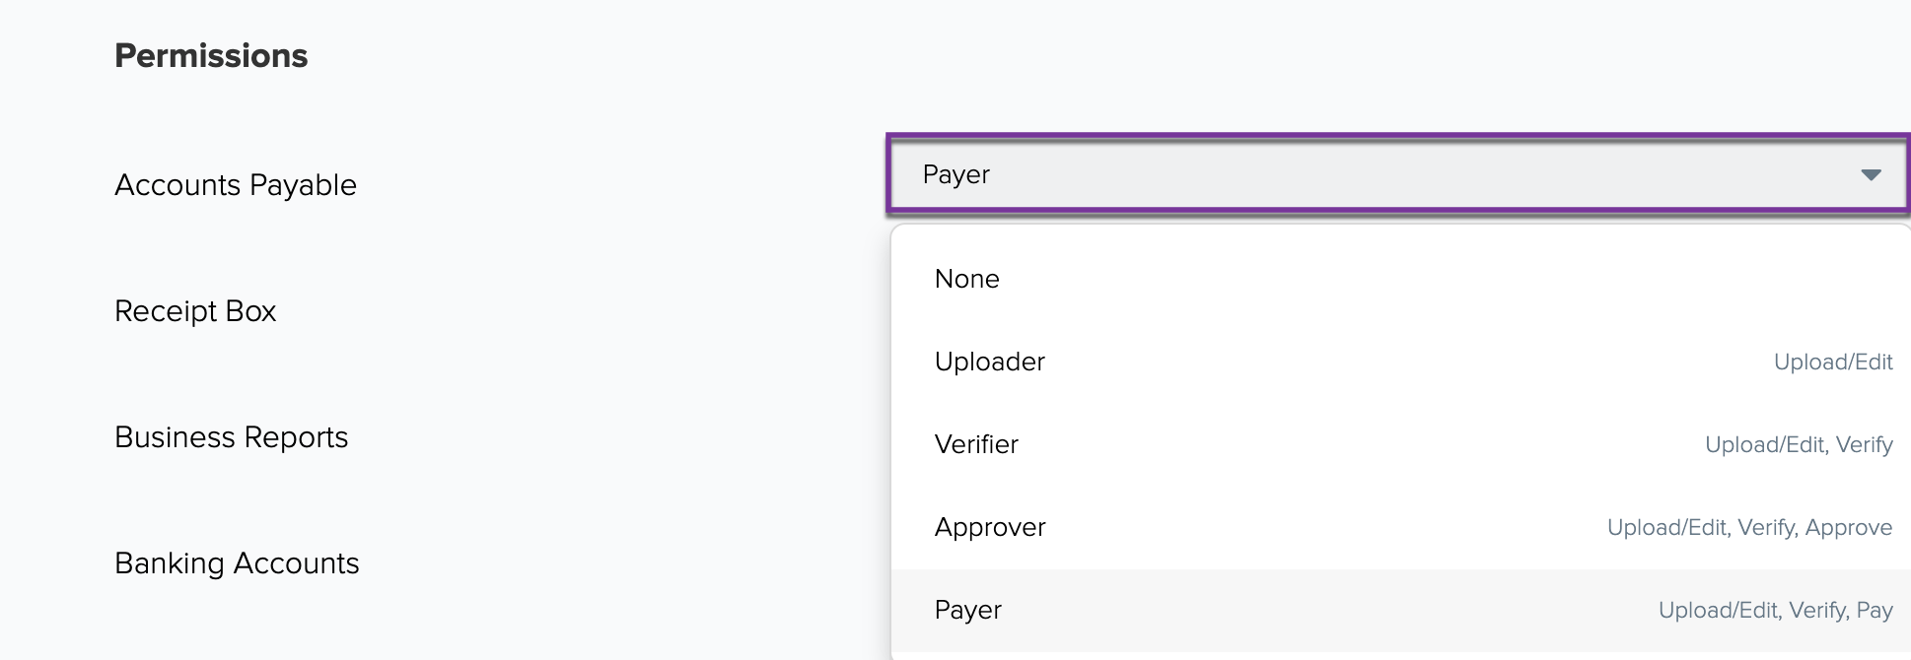Click the Business Reports row label
Screen dimensions: 1911x660
[x=231, y=437]
